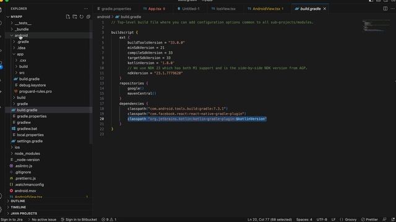The height and width of the screenshot is (222, 396).
Task: Click build.gradle breadcrumb in editor path
Action: (x=128, y=17)
